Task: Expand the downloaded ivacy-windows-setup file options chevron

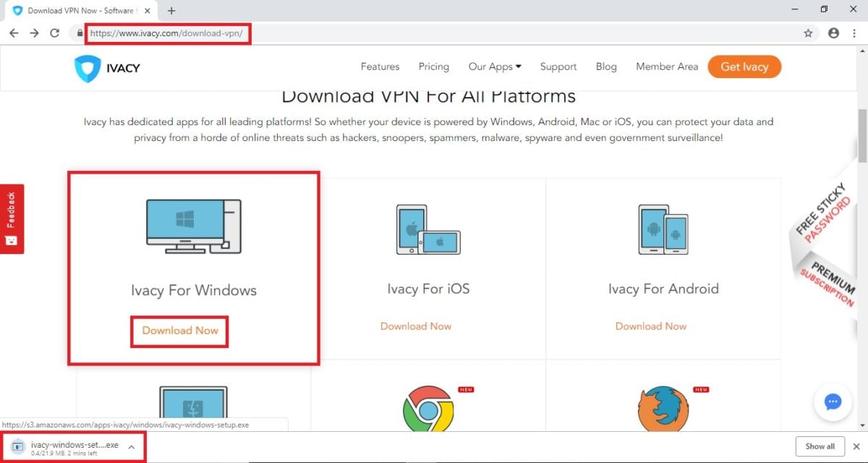Action: 131,446
